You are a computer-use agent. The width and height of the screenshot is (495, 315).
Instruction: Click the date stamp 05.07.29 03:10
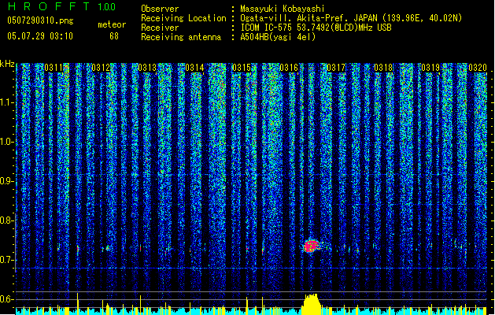click(x=40, y=36)
